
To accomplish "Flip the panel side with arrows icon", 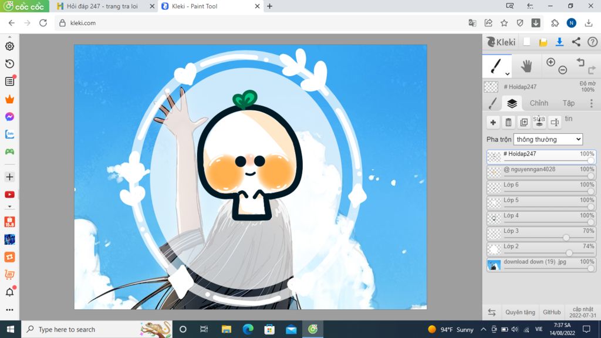I will click(x=492, y=312).
